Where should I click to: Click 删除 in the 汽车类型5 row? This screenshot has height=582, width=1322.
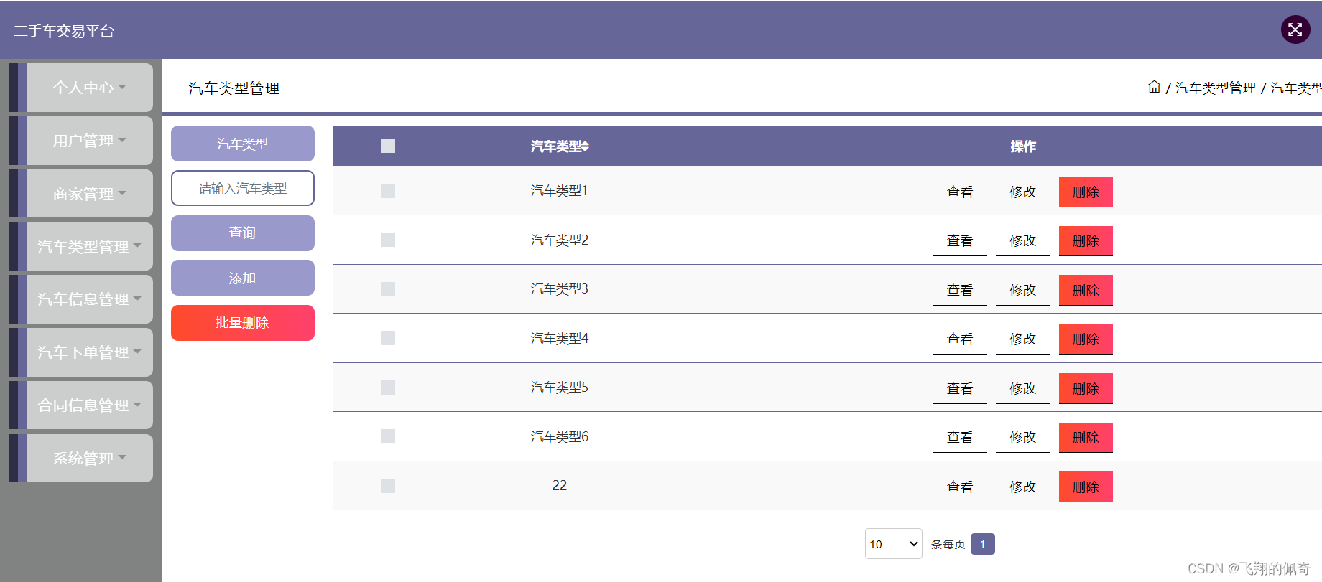[x=1086, y=388]
